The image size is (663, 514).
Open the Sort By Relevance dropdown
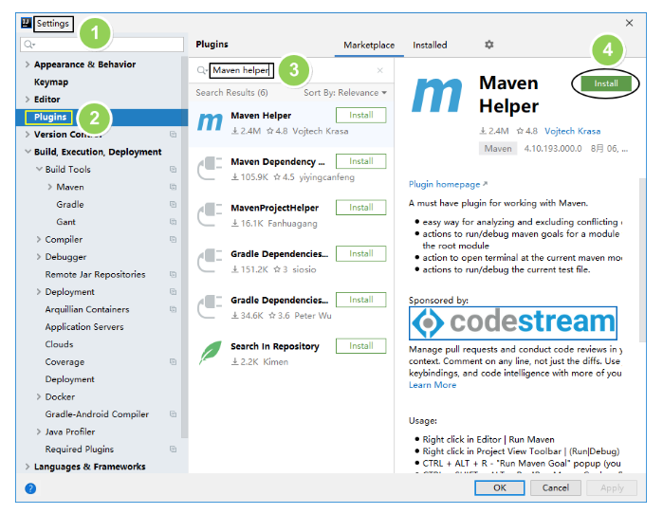click(345, 93)
